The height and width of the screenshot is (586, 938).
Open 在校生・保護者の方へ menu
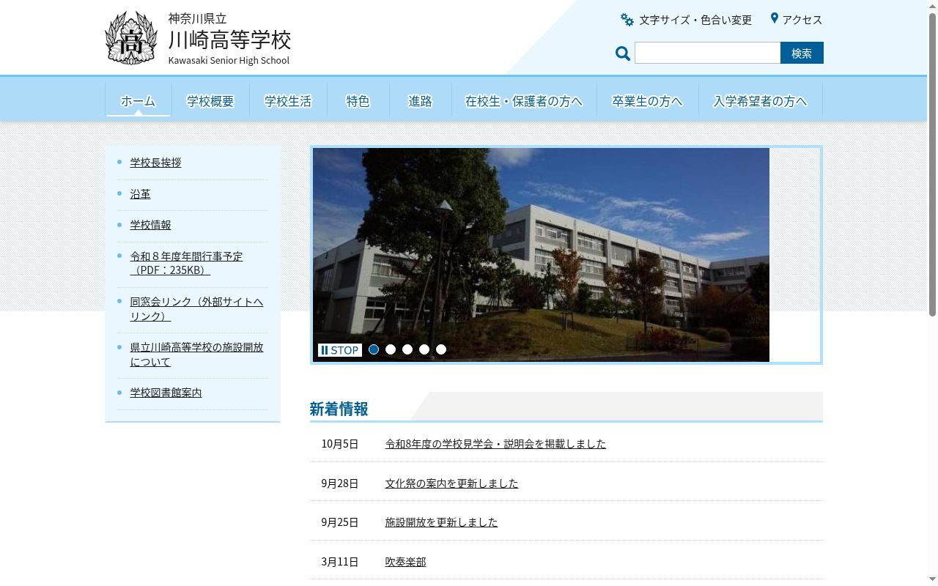524,100
